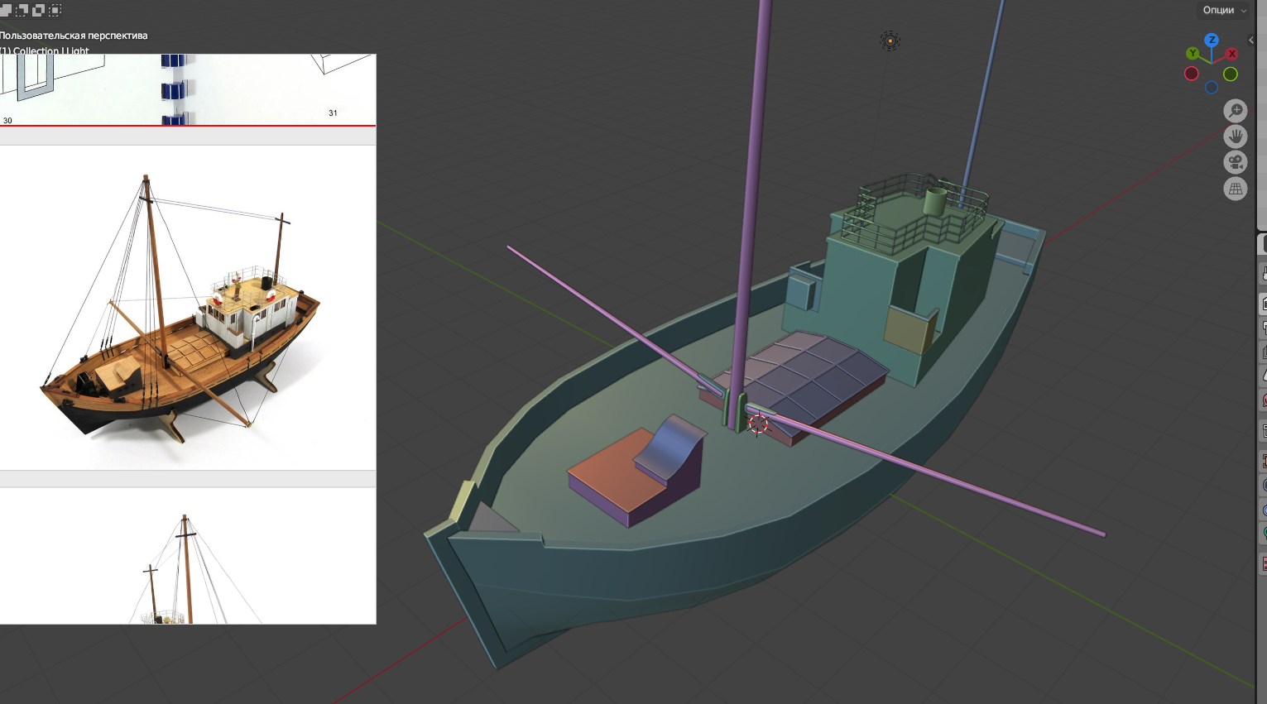Snap view to the blue Z axis
The width and height of the screenshot is (1267, 704).
(x=1212, y=40)
